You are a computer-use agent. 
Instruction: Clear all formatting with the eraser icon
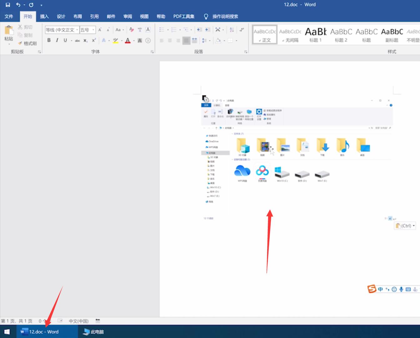(132, 30)
